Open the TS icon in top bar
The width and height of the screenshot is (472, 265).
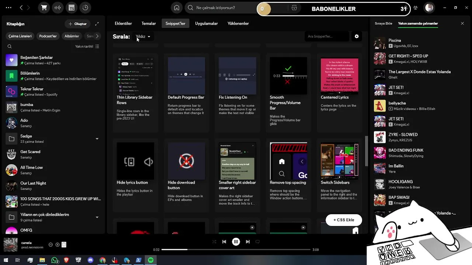tap(72, 8)
